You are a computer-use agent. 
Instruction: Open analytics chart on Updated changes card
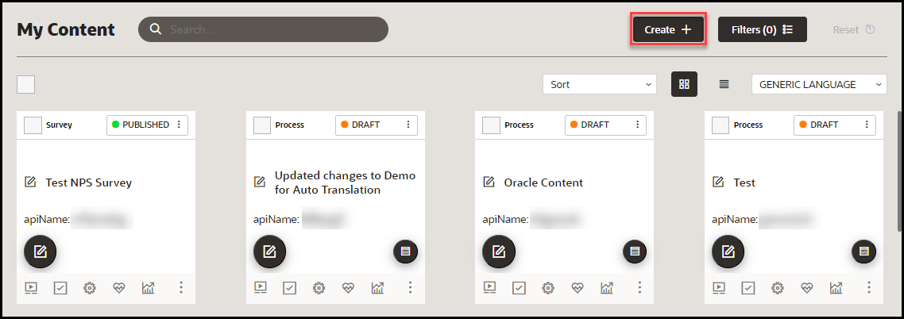tap(377, 287)
